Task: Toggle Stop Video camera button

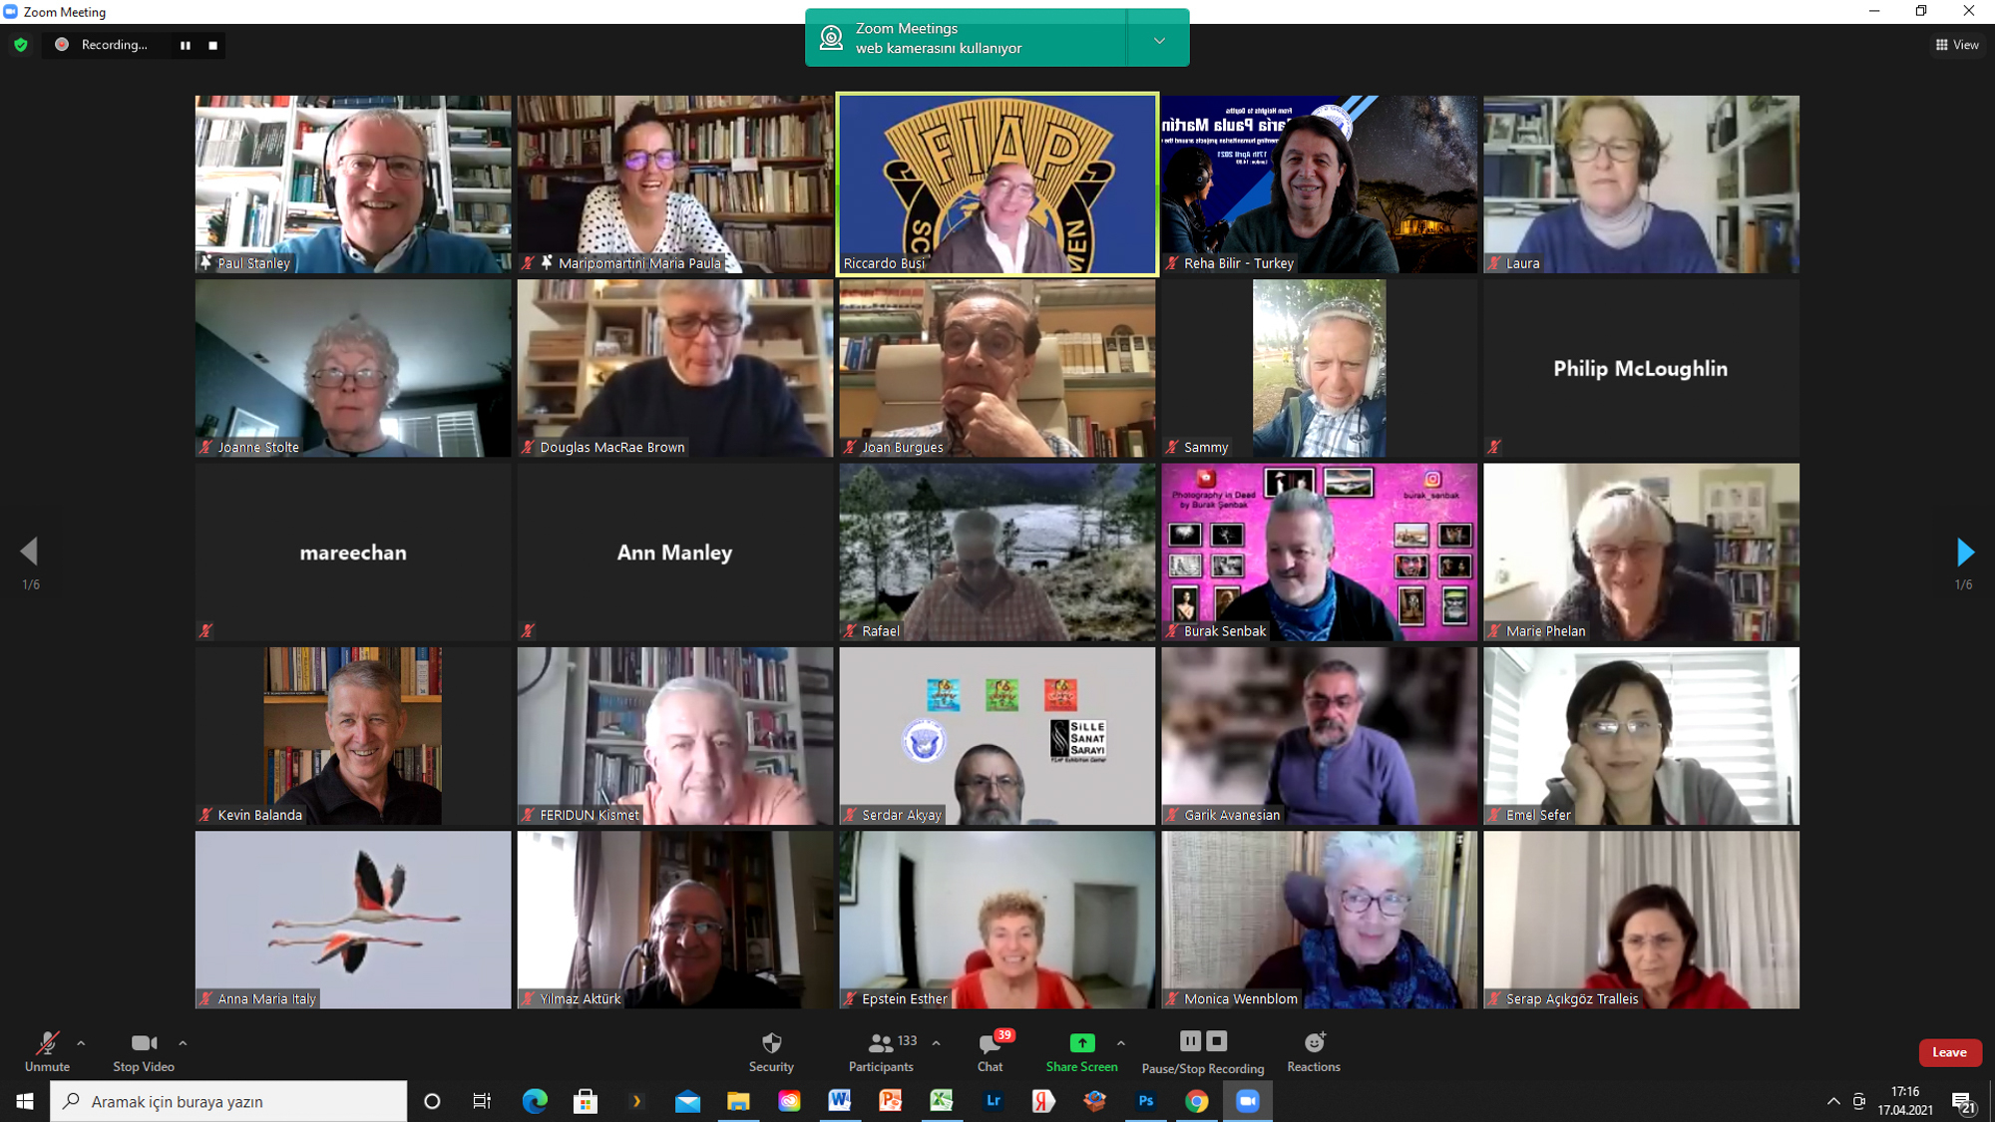Action: (x=144, y=1044)
